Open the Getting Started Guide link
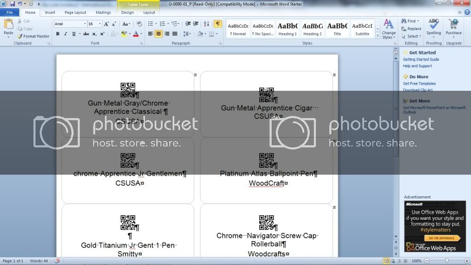 [x=421, y=59]
